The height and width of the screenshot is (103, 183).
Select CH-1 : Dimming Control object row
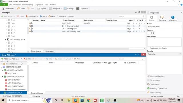pyautogui.click(x=87, y=26)
